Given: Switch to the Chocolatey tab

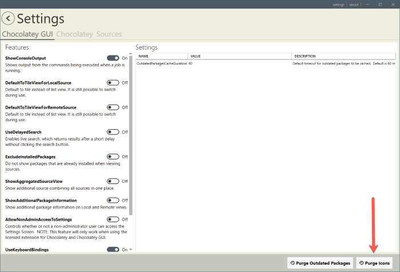Looking at the screenshot, I should pos(74,34).
